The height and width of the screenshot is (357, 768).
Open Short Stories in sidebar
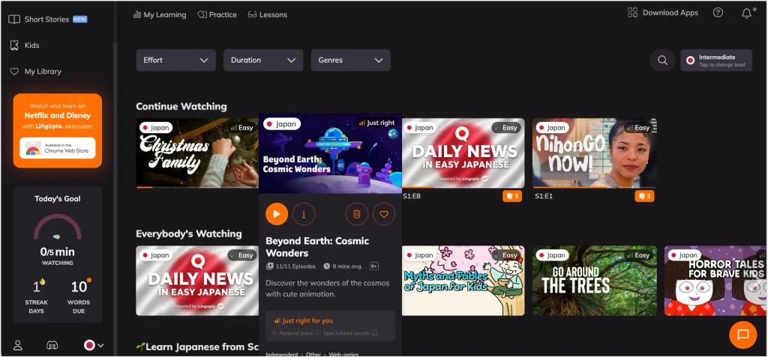(x=48, y=19)
